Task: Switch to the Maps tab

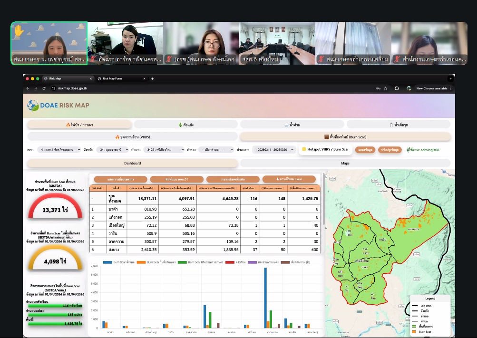Action: point(345,163)
